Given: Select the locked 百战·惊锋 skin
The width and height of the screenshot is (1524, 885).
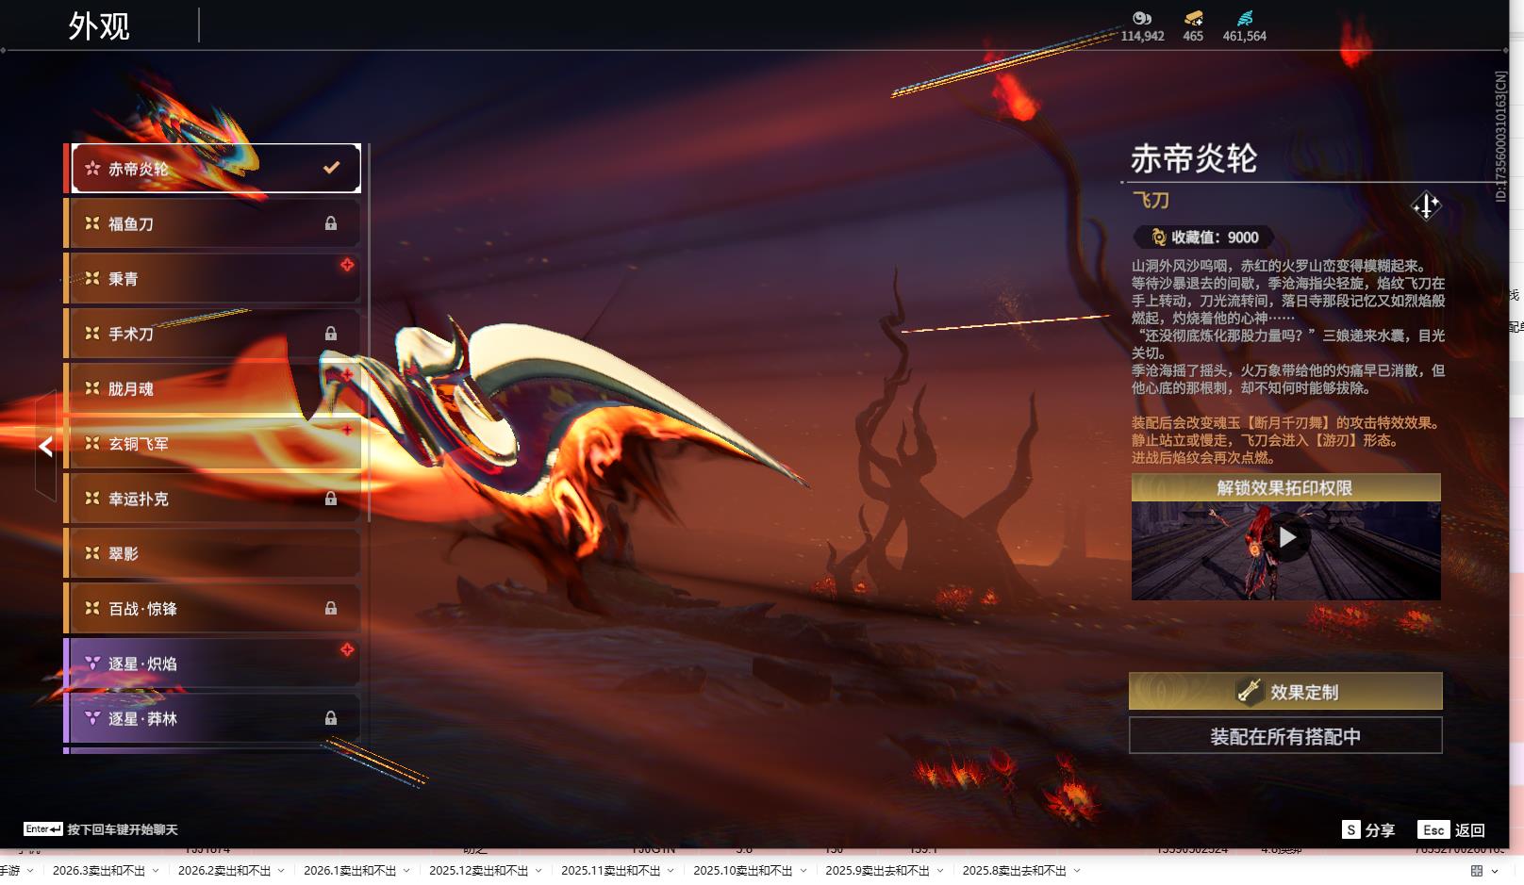Looking at the screenshot, I should coord(216,609).
